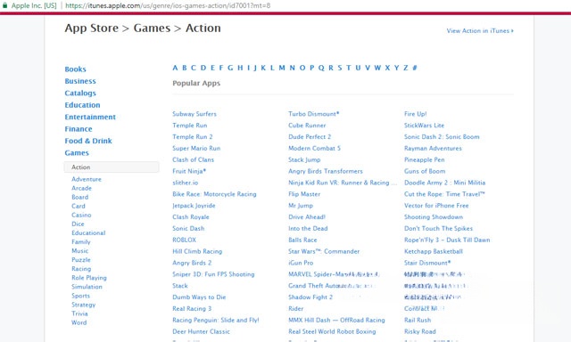The image size is (571, 342).
Task: Select the Music subcategory
Action: [79, 251]
